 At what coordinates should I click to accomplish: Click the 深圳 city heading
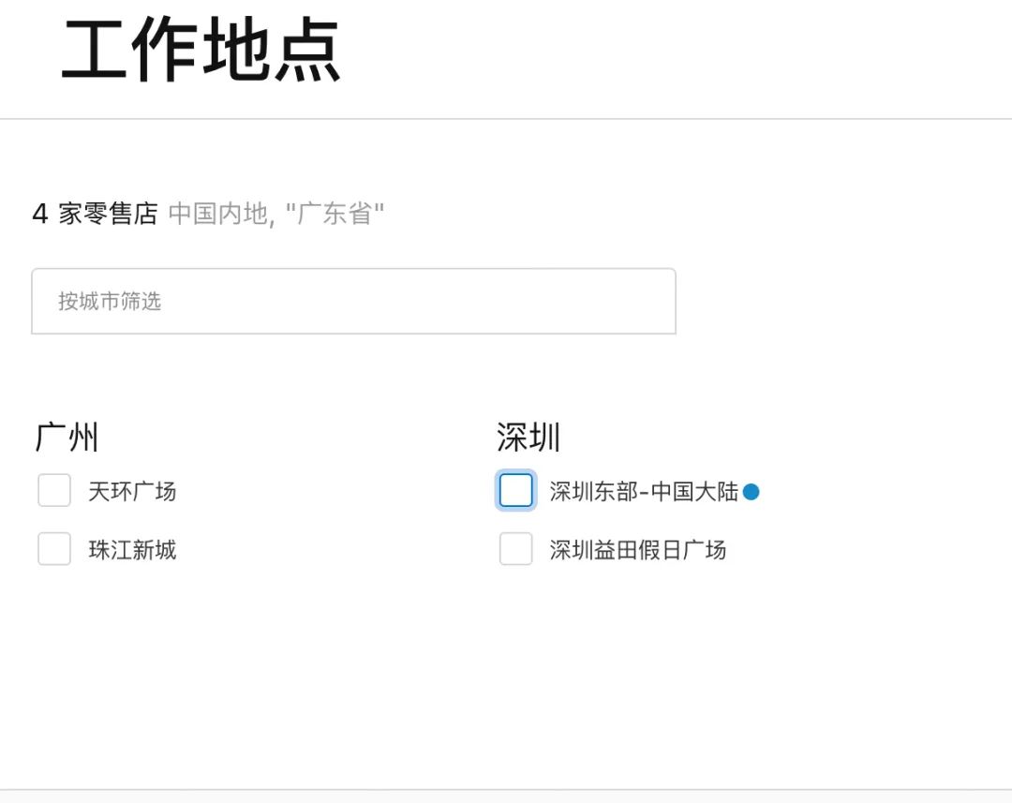(528, 438)
